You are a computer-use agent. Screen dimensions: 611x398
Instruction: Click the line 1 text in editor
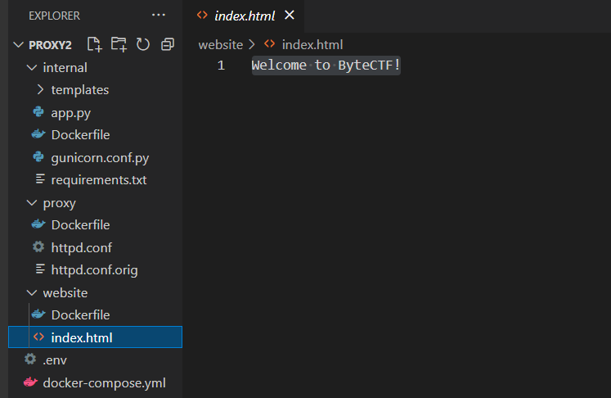(x=326, y=66)
